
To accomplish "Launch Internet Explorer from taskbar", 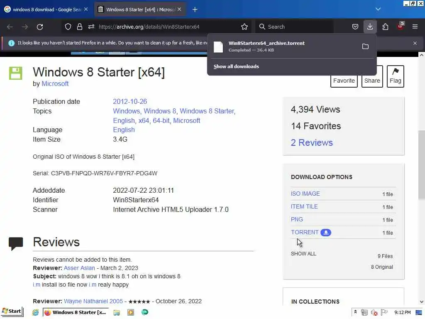I will [35, 312].
